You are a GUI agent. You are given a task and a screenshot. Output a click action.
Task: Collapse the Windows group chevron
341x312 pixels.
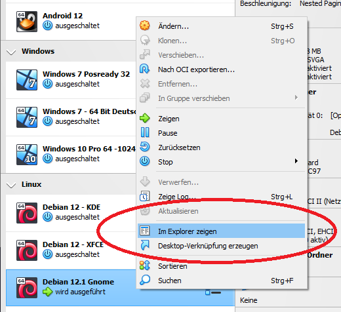pos(11,52)
